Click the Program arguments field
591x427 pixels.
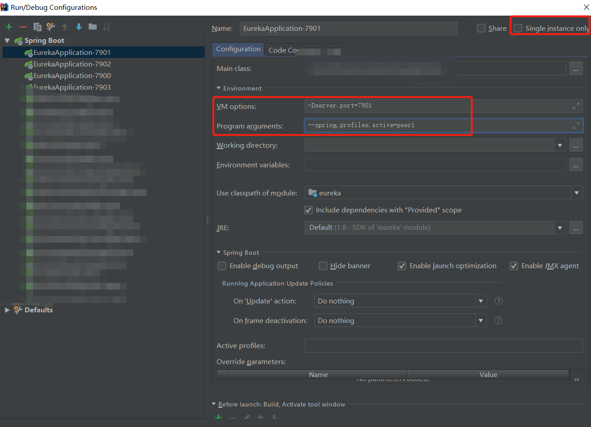[443, 126]
